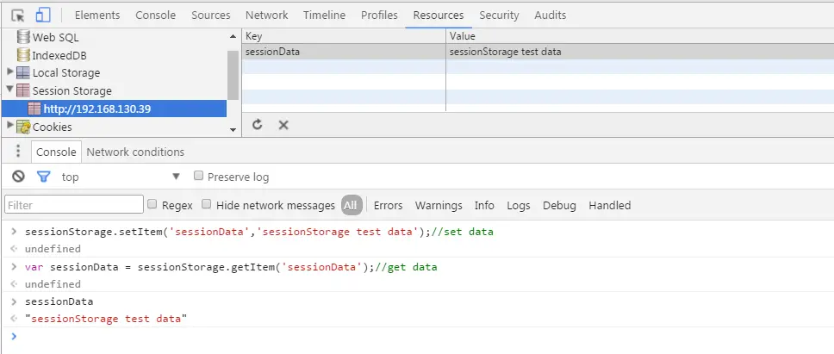Image resolution: width=834 pixels, height=354 pixels.
Task: Select the Web SQL database icon
Action: 23,37
